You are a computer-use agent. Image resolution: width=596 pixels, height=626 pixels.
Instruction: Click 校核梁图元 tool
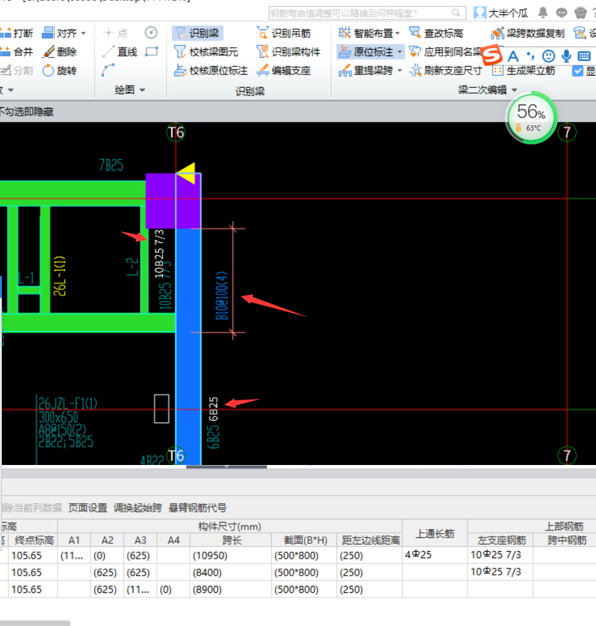[206, 52]
